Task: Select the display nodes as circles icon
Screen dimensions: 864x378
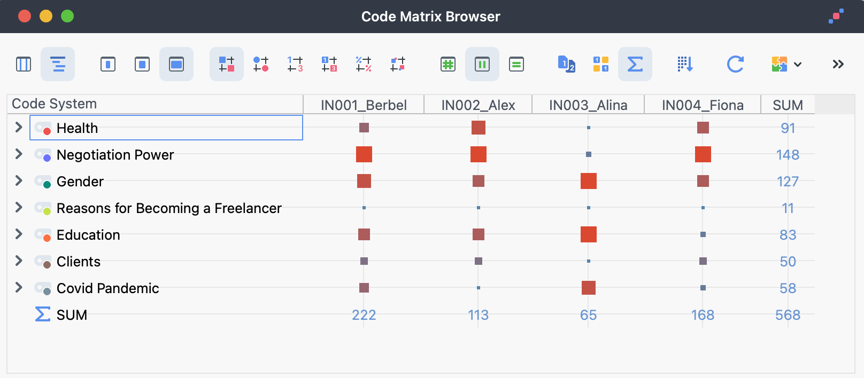Action: tap(261, 65)
